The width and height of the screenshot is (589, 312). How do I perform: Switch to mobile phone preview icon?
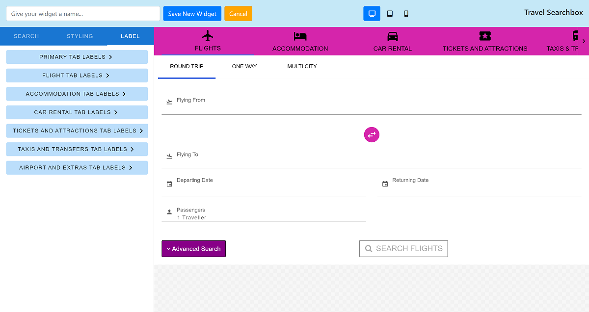coord(406,14)
